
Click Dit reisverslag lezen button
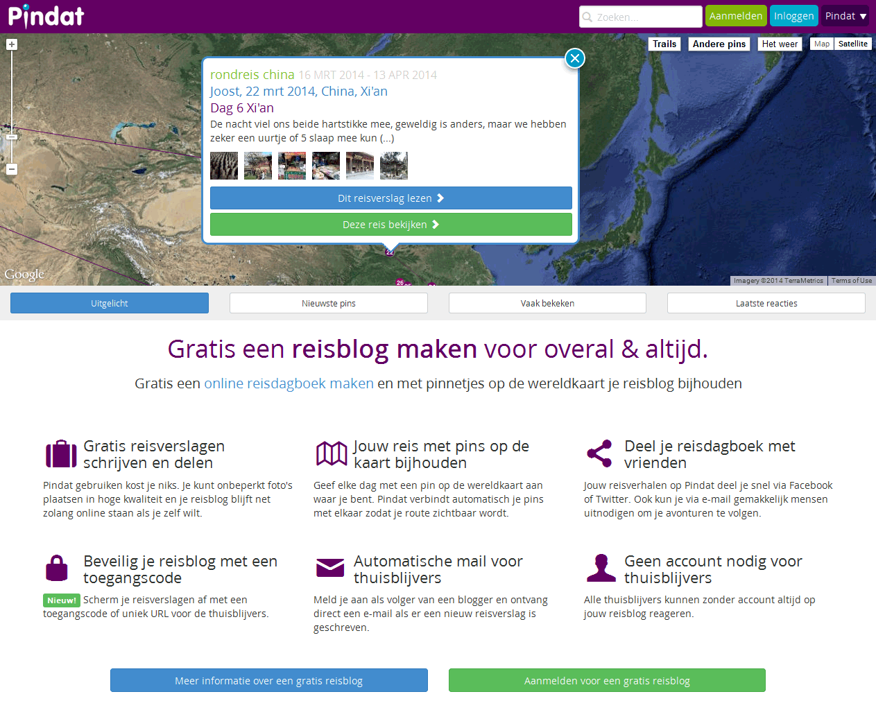point(391,198)
